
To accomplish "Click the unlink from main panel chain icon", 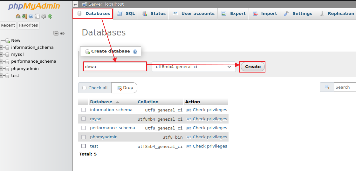I will (x=62, y=34).
